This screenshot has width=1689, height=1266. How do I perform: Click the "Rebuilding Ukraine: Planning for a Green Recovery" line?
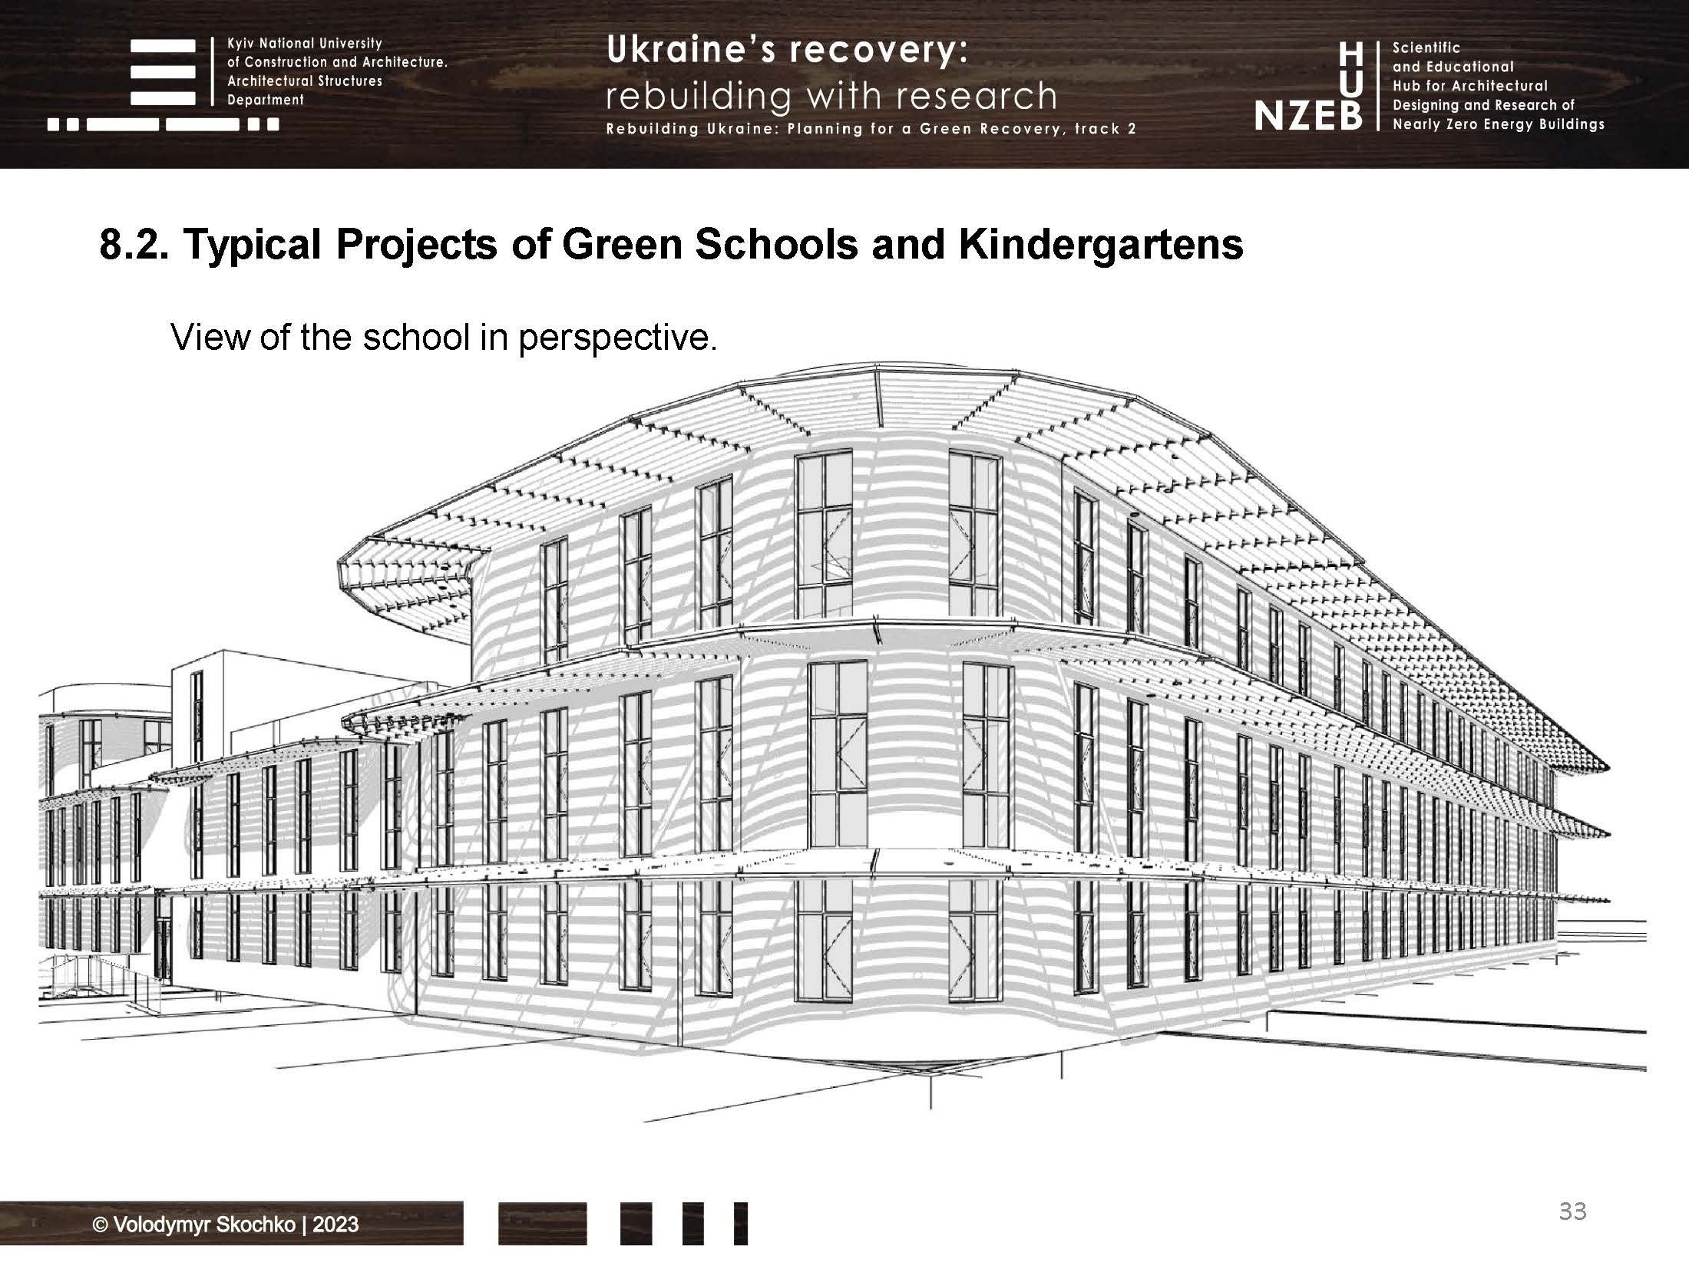point(871,130)
